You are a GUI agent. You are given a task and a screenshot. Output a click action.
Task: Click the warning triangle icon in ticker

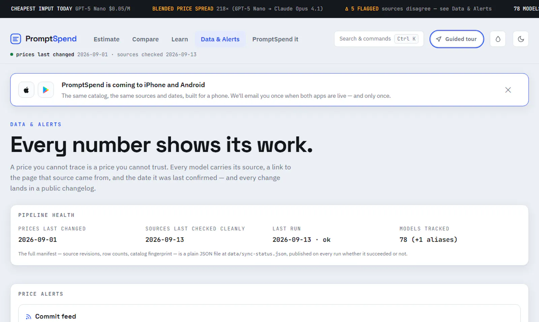[x=347, y=9]
